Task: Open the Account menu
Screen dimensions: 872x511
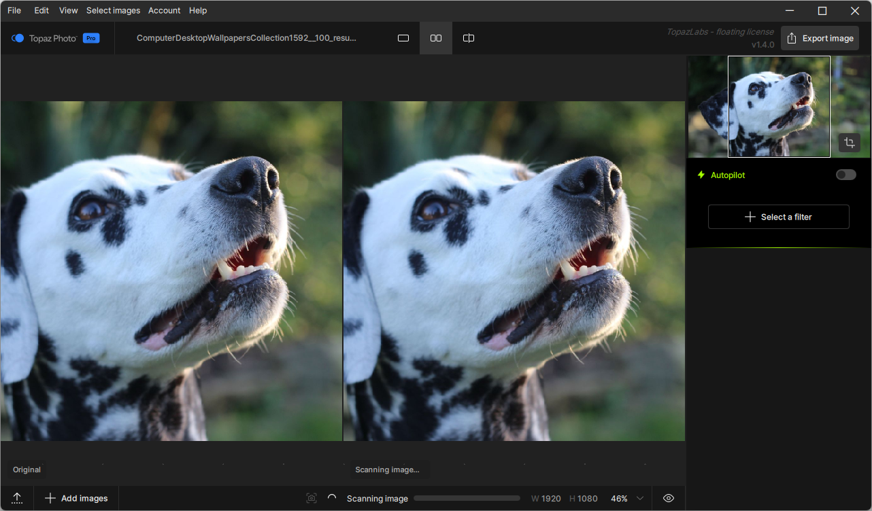Action: click(x=164, y=11)
